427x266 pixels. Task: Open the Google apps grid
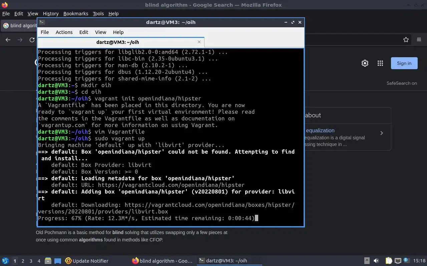(380, 63)
